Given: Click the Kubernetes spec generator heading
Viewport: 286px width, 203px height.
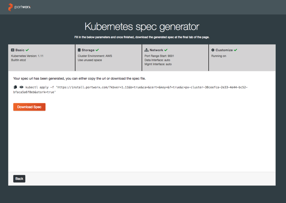Looking at the screenshot, I should [142, 27].
